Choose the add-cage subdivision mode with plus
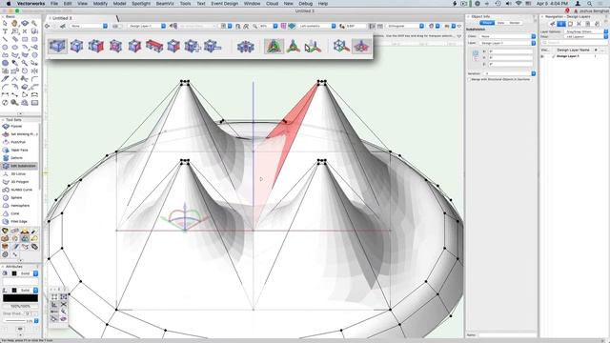 click(193, 47)
